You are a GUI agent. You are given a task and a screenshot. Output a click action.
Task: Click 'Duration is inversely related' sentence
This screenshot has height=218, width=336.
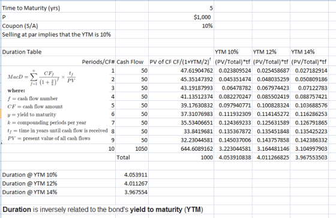coord(103,210)
